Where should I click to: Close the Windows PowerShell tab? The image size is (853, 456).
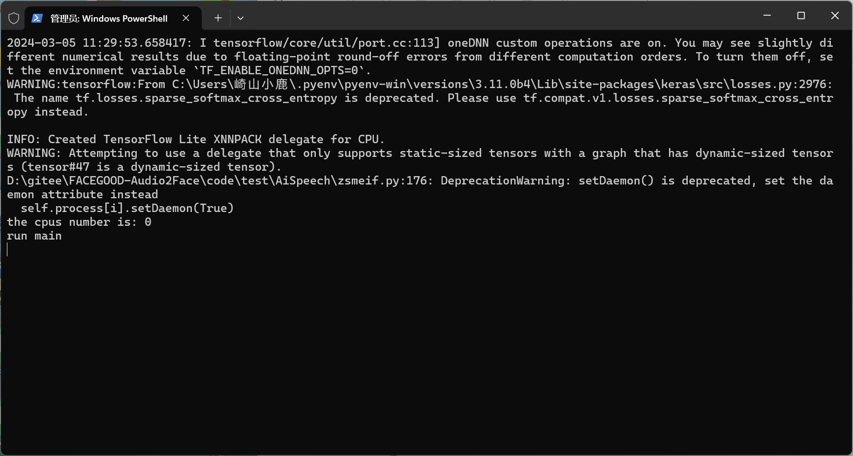pos(186,18)
